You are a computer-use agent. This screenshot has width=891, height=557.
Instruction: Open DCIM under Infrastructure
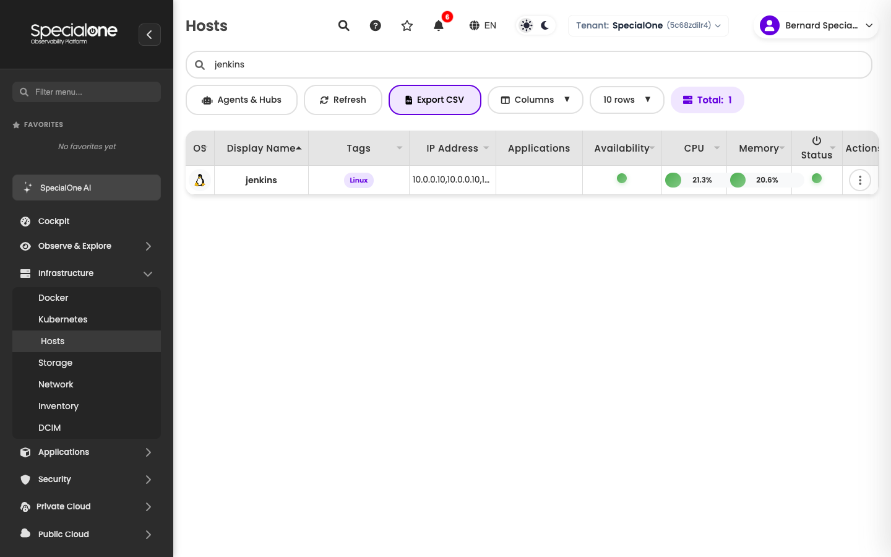pyautogui.click(x=87, y=428)
